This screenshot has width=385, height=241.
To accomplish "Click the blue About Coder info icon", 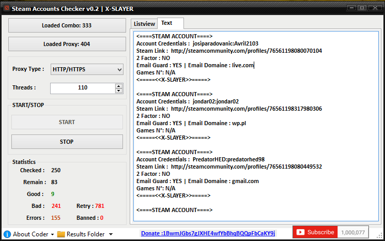I will coord(7,234).
